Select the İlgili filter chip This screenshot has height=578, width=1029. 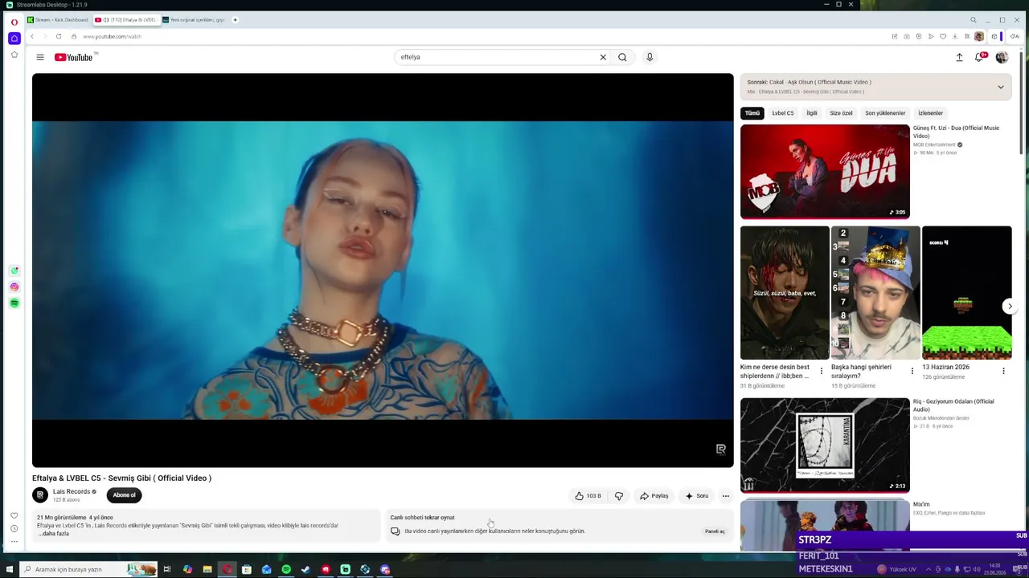tap(812, 113)
